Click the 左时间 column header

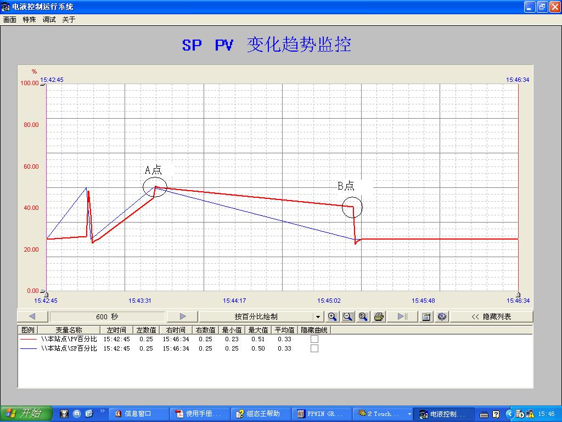116,330
